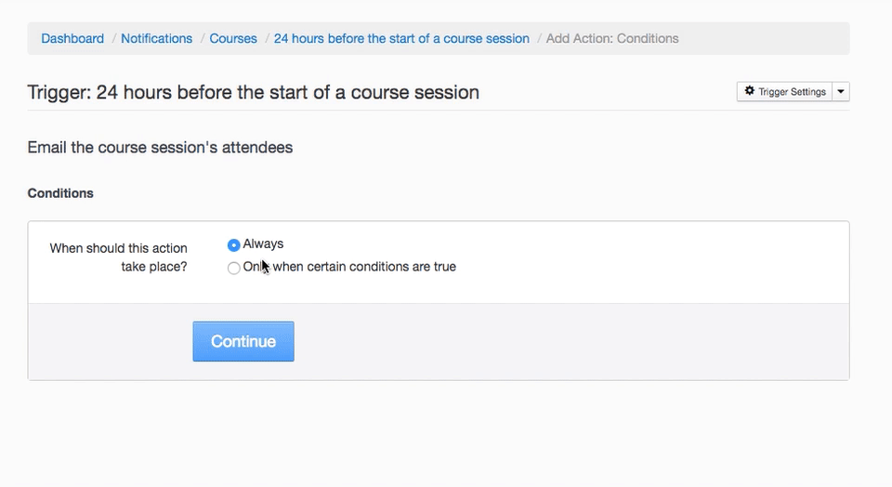Screen dimensions: 892x487
Task: Open '24 hours before the start' breadcrumb link
Action: [x=401, y=38]
